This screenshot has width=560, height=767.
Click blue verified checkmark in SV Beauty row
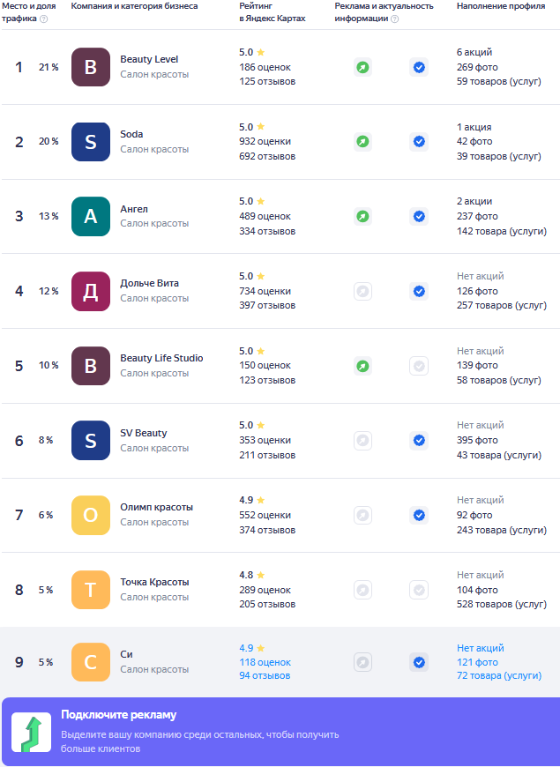tap(419, 441)
